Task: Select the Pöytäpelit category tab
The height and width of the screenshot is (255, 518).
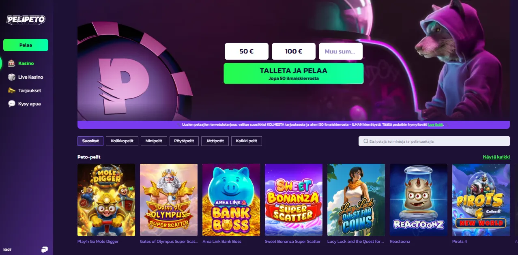Action: (x=184, y=141)
